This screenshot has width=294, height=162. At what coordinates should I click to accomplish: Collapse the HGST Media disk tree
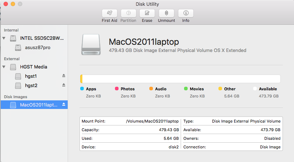[4, 67]
